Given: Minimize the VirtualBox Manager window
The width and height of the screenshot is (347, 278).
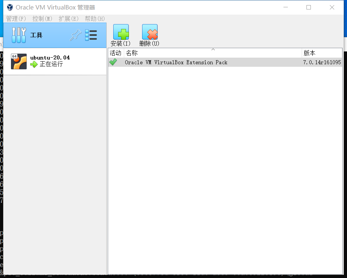Looking at the screenshot, I should (286, 7).
